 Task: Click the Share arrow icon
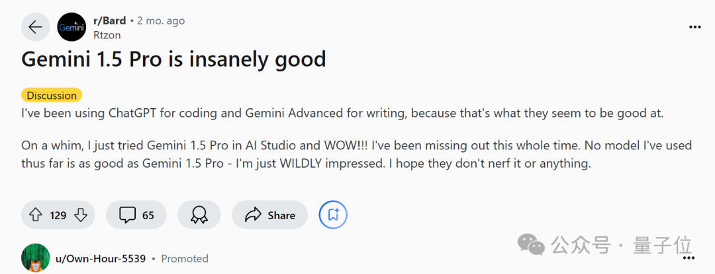pos(254,215)
